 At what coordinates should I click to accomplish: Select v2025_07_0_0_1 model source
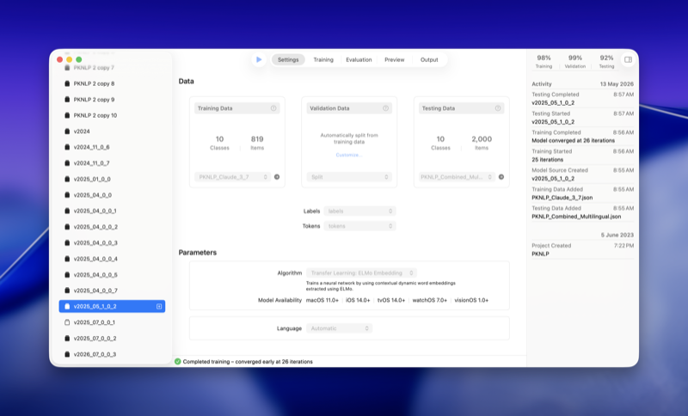[112, 322]
